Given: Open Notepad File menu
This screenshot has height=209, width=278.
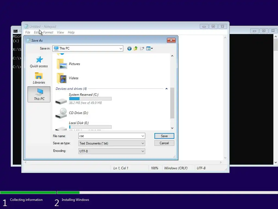Looking at the screenshot, I should (28, 32).
